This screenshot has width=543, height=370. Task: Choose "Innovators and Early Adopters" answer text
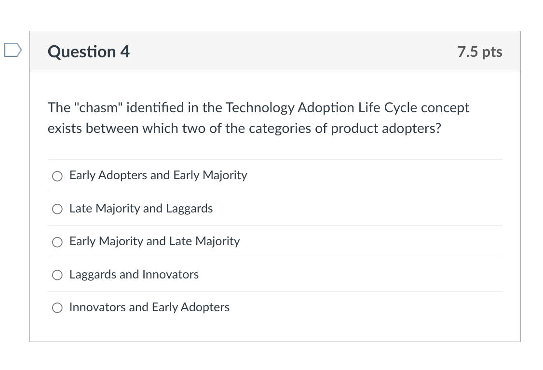(149, 307)
